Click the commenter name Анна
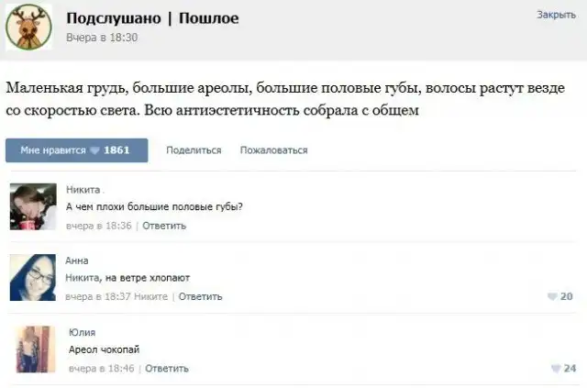This screenshot has width=587, height=388. click(x=77, y=261)
